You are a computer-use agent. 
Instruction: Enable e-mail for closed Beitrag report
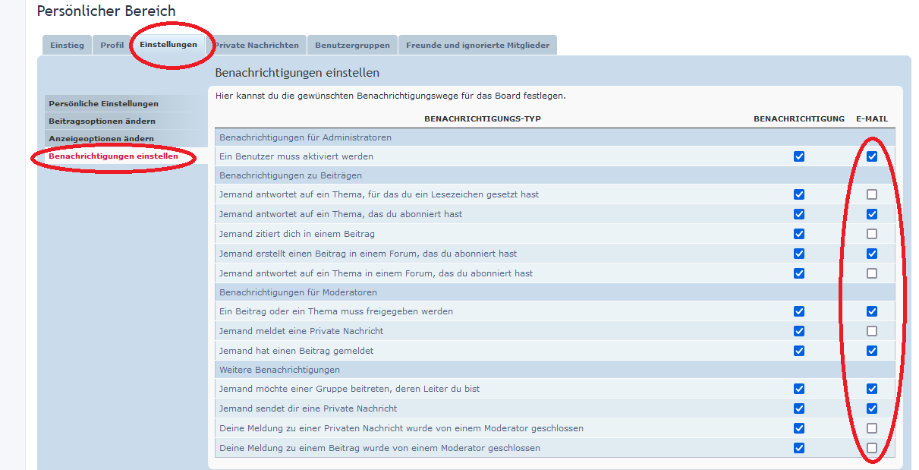pos(872,448)
